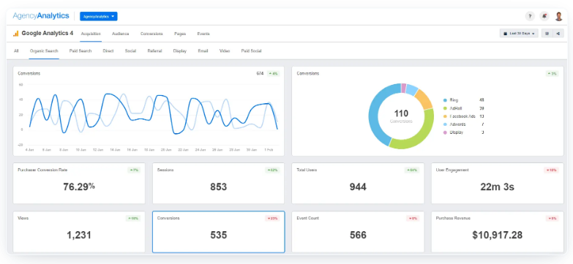Click the layout icon beside the share button
Image resolution: width=573 pixels, height=264 pixels.
(547, 33)
